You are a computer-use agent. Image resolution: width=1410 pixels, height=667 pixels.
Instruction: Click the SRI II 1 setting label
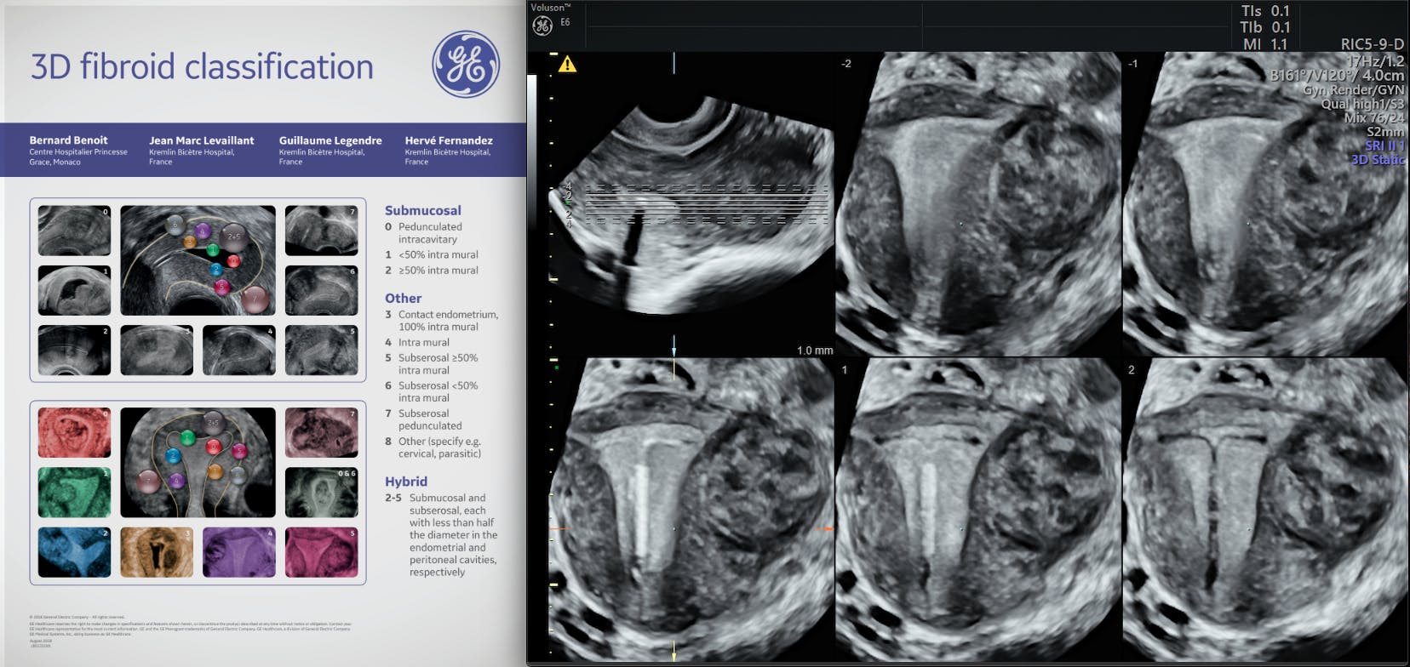(x=1384, y=145)
